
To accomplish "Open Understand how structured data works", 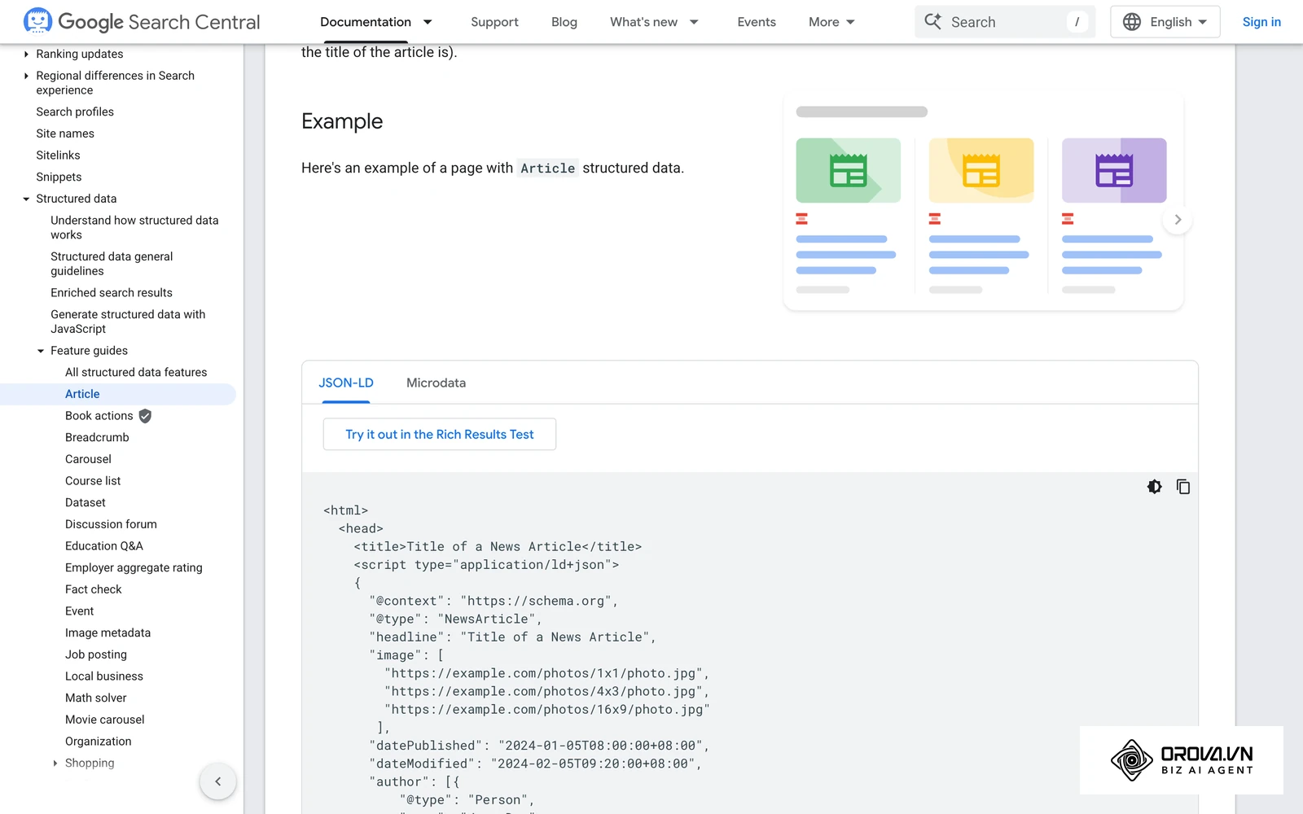I will [x=134, y=228].
